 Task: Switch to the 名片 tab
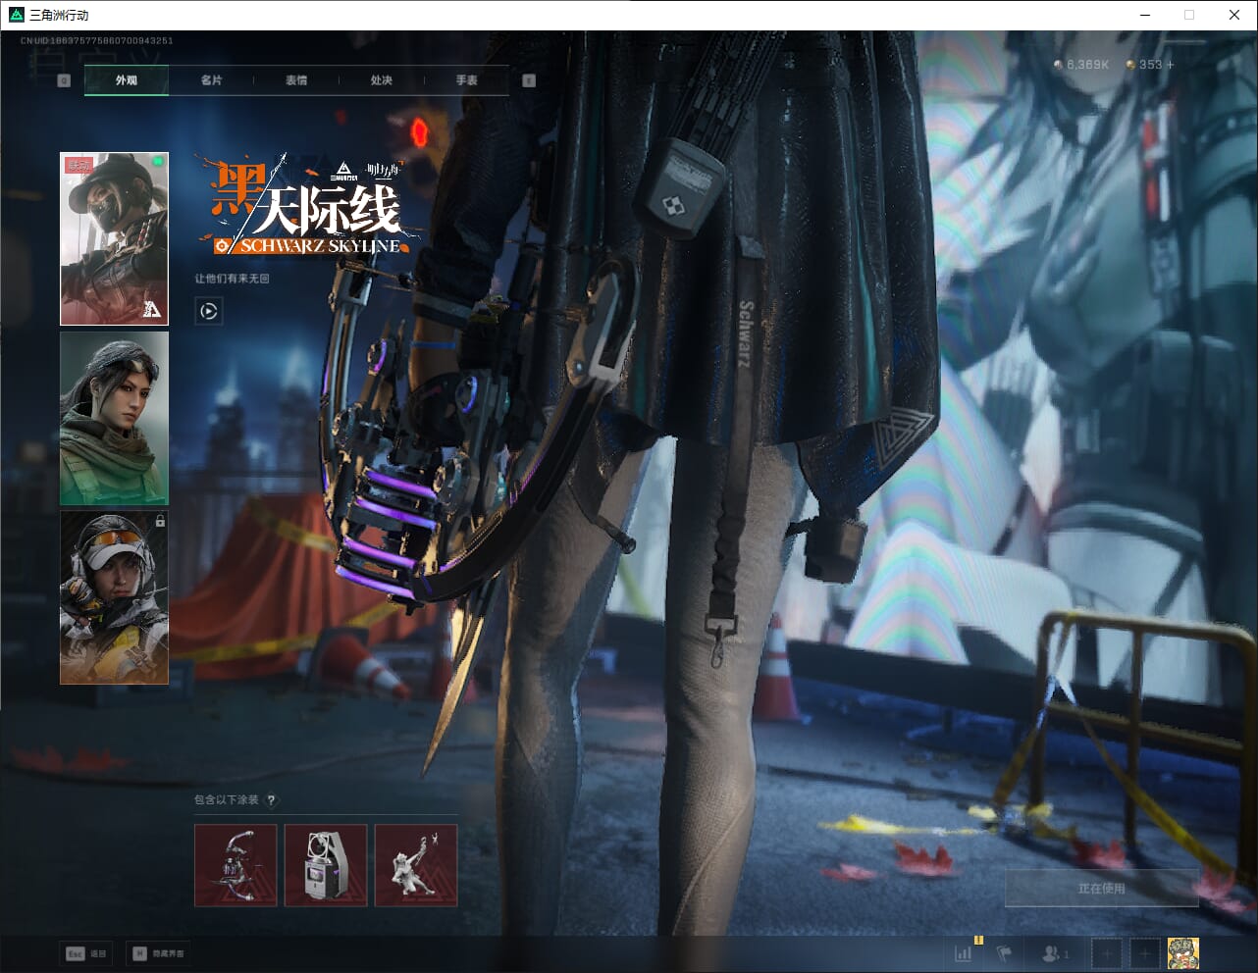[x=211, y=80]
